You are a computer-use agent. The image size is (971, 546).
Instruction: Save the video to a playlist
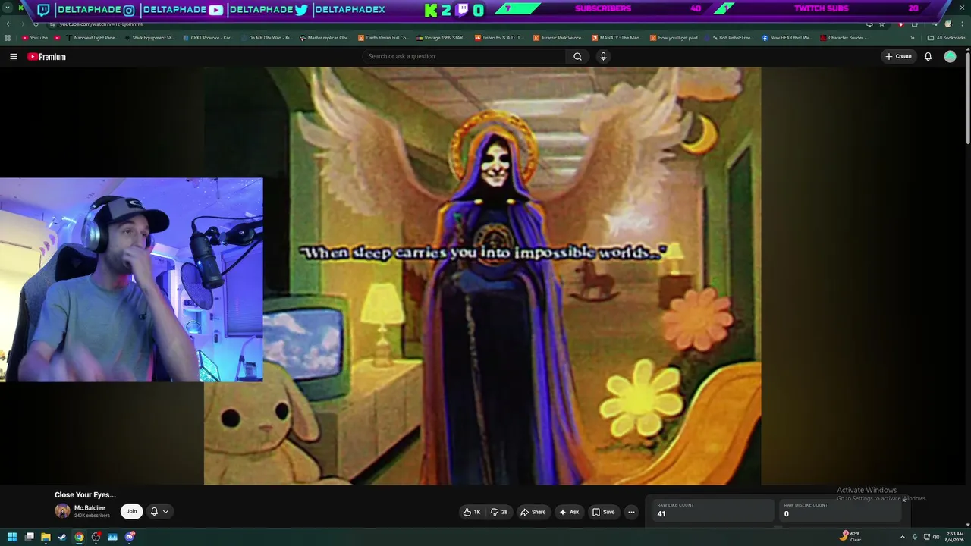pyautogui.click(x=603, y=512)
